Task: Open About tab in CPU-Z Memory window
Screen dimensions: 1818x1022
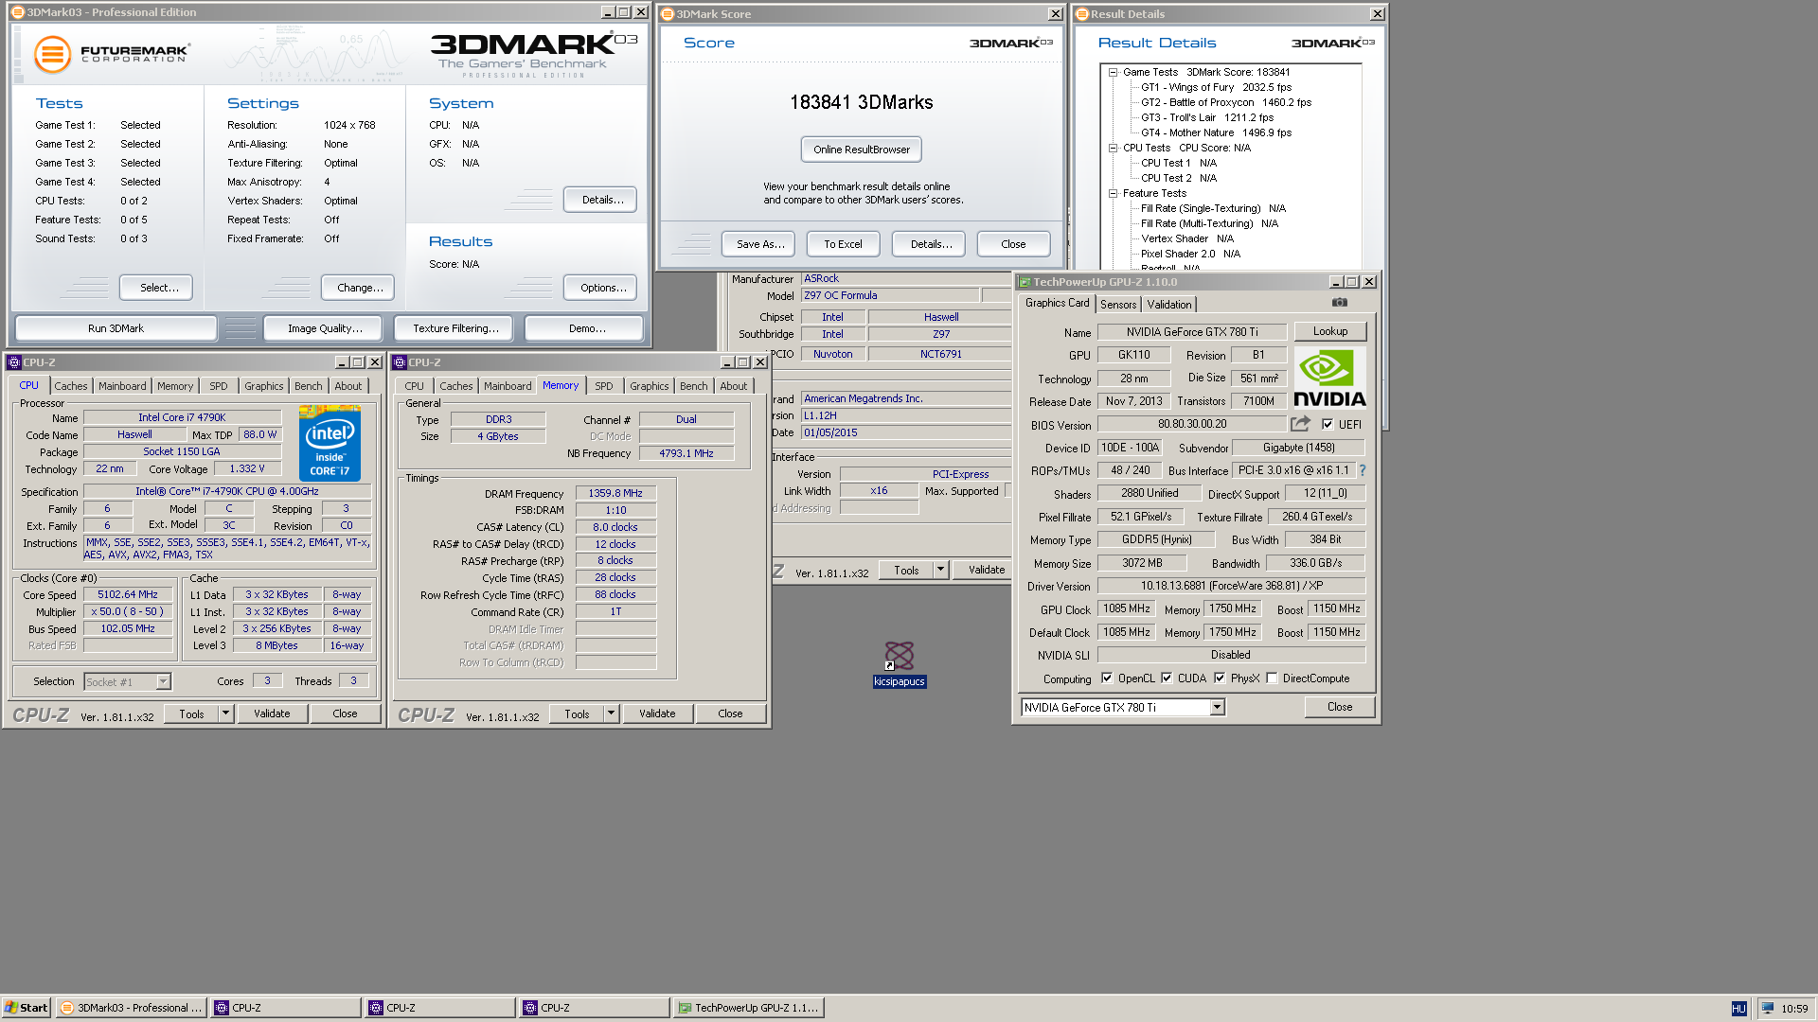Action: click(x=734, y=386)
